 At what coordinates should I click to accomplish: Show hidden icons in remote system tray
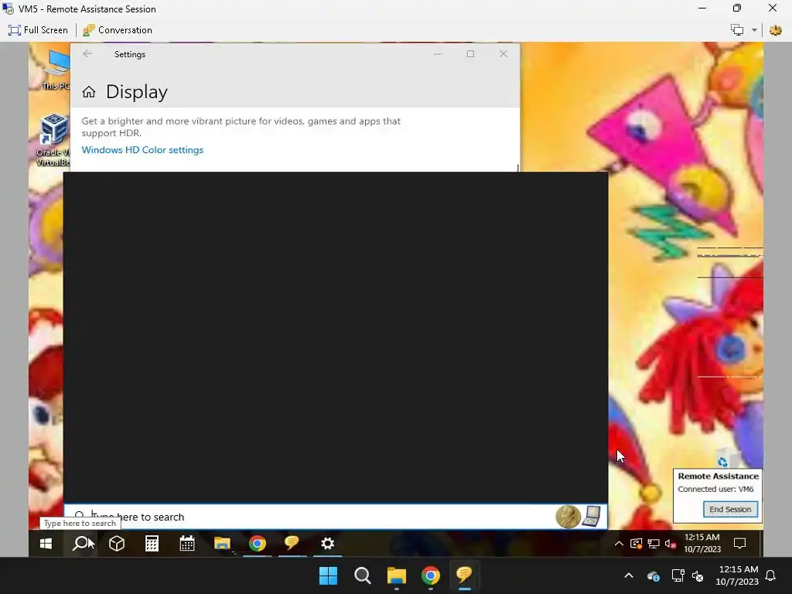[x=619, y=544]
